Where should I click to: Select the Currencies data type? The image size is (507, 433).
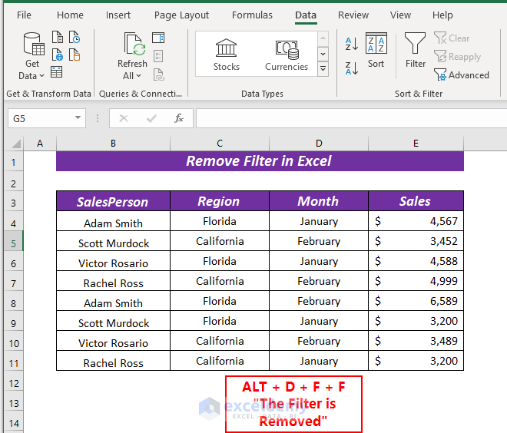tap(287, 55)
